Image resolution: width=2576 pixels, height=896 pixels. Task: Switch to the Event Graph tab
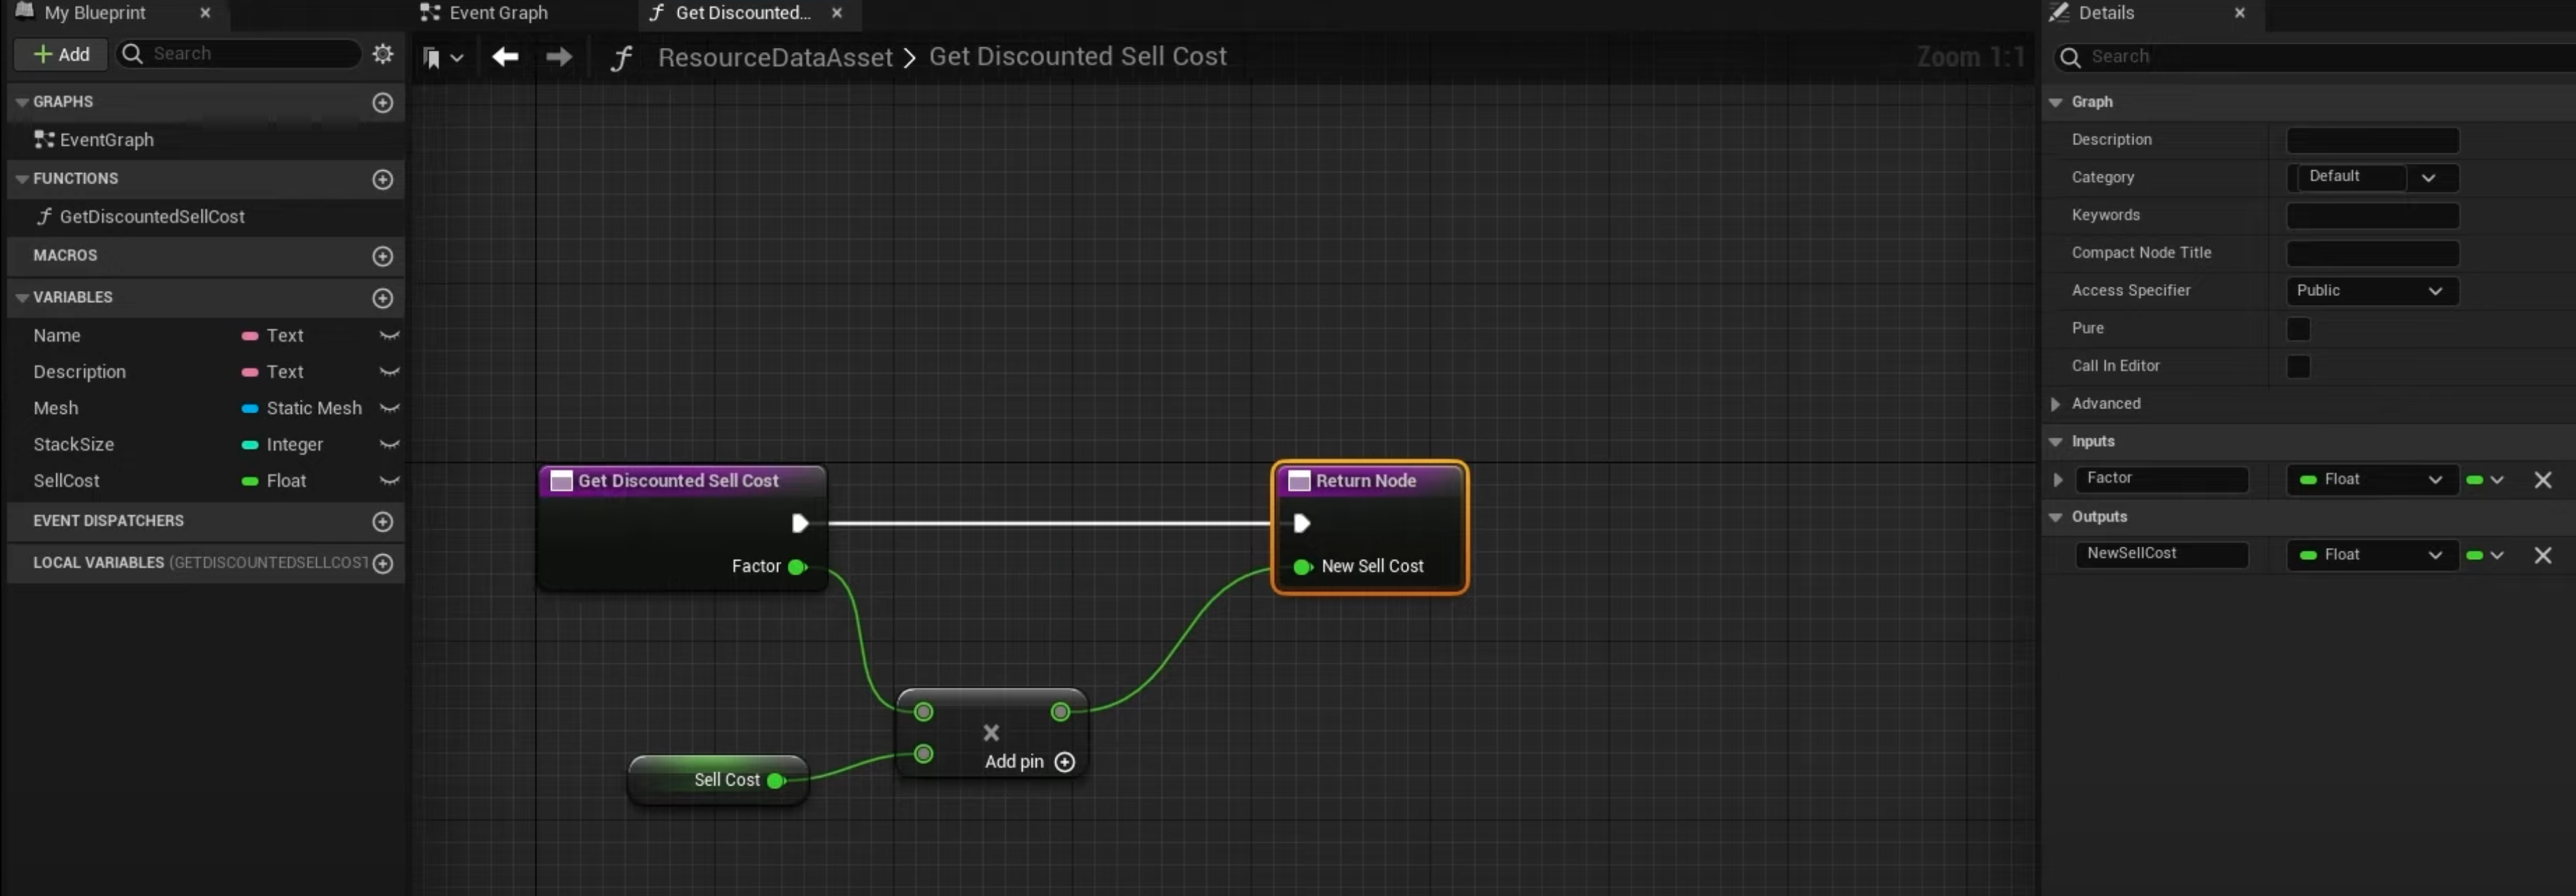(498, 13)
